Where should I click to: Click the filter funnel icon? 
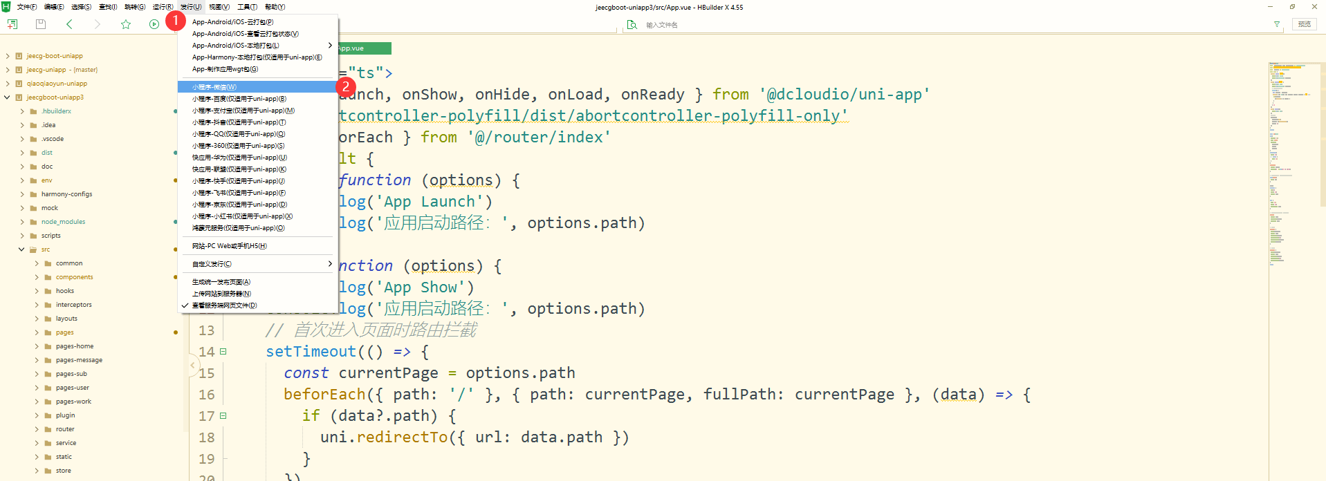[x=1277, y=24]
